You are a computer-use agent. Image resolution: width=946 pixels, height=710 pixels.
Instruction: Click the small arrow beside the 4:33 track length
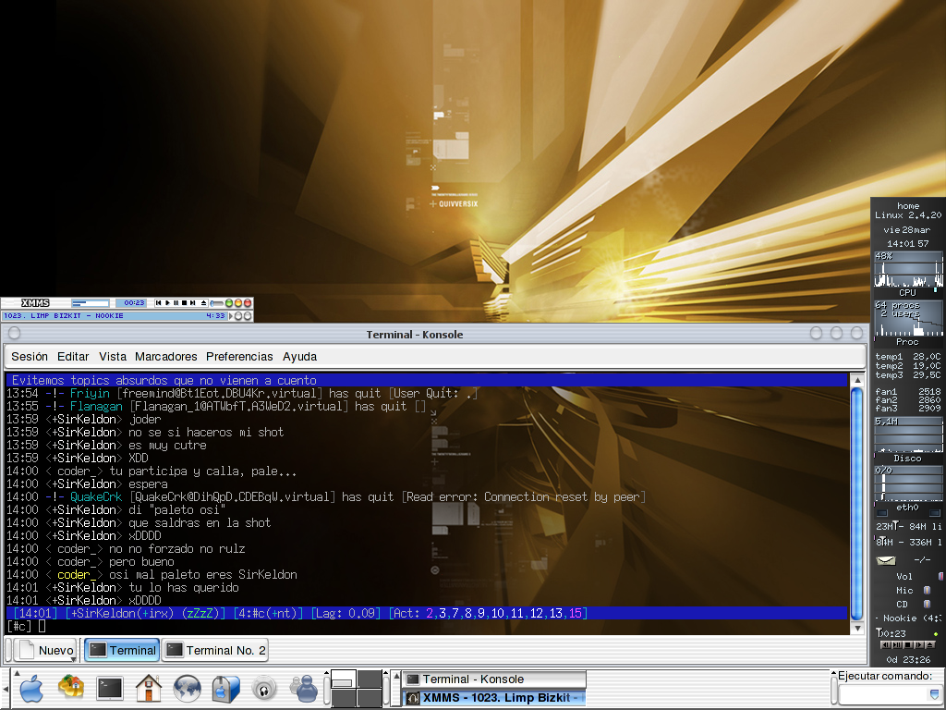(x=231, y=316)
